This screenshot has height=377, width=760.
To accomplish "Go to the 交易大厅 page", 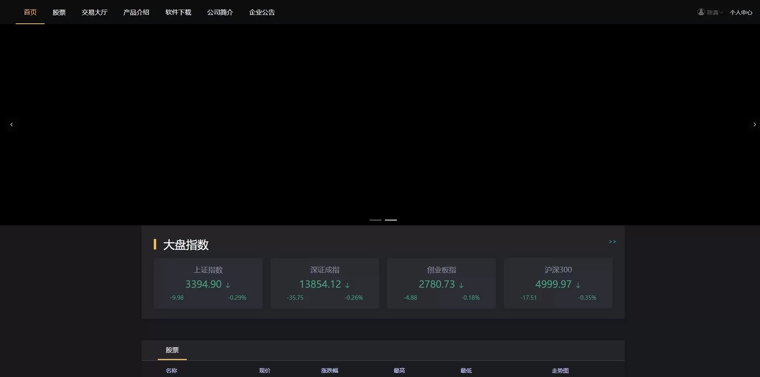I will [95, 12].
